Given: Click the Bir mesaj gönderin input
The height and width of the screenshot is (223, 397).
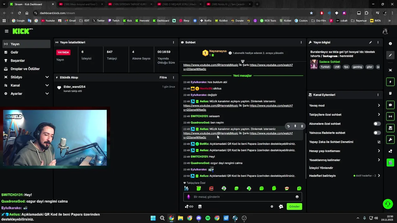Looking at the screenshot, I should (243, 197).
